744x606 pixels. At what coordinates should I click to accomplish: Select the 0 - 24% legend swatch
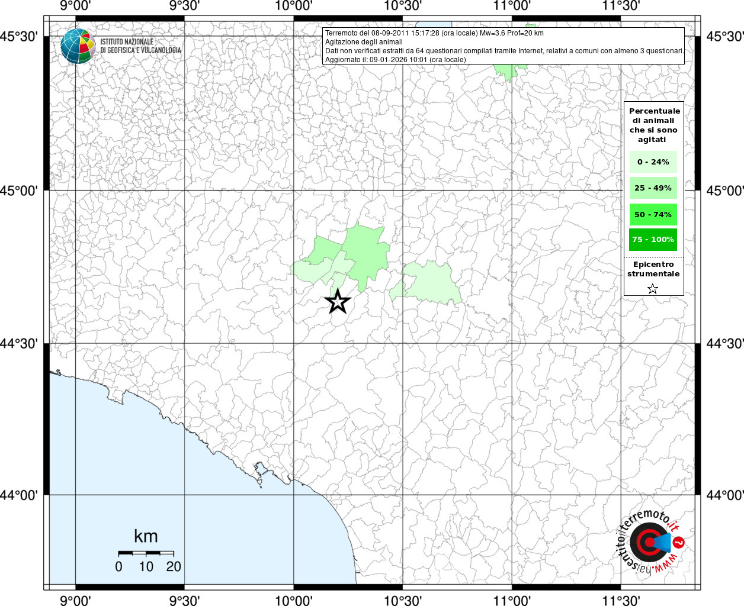point(653,162)
